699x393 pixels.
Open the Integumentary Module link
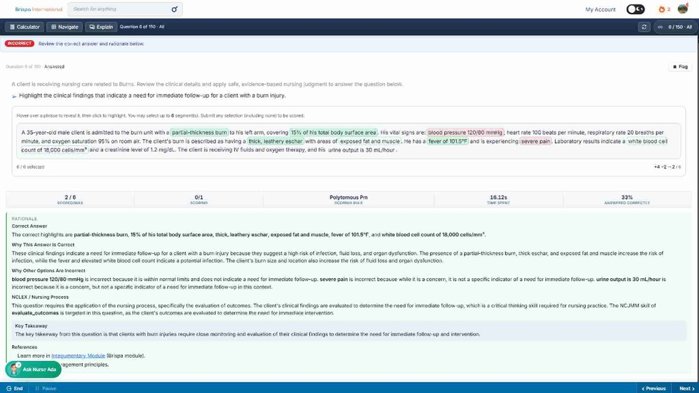[x=78, y=356]
